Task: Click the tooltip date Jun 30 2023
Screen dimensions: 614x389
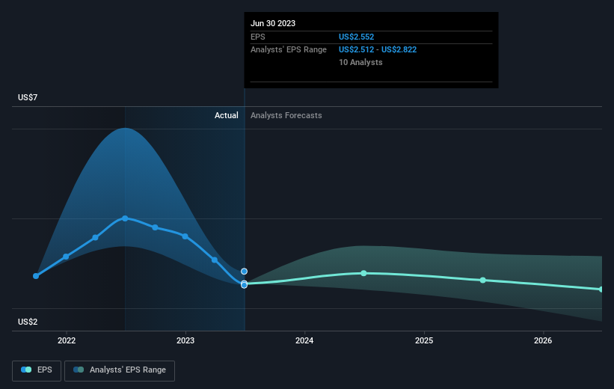Action: click(273, 23)
